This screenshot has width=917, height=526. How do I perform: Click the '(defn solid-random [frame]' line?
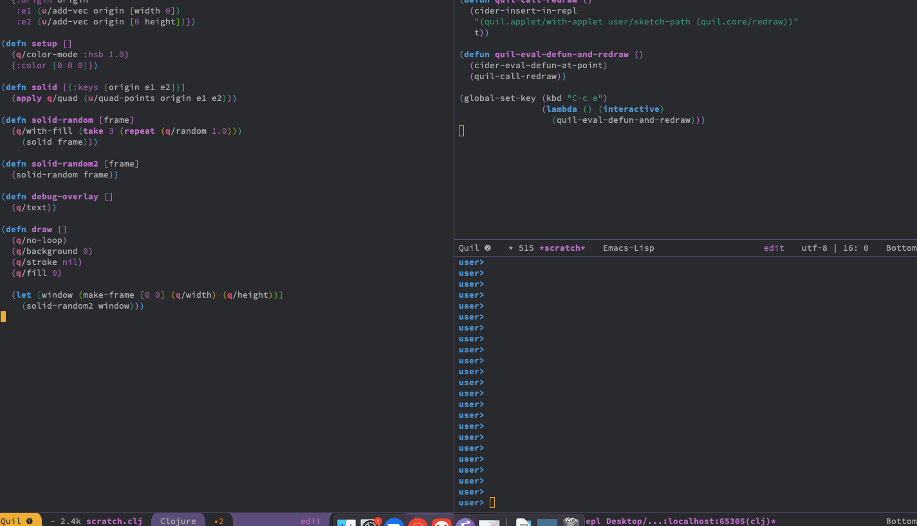tap(67, 120)
